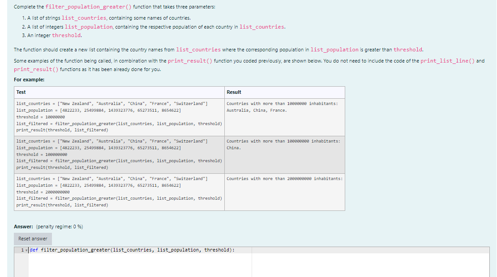Collapse the function fold arrow on line 1
This screenshot has height=277, width=497.
pyautogui.click(x=26, y=251)
